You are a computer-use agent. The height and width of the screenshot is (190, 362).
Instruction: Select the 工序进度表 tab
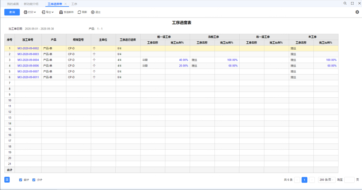click(x=55, y=4)
